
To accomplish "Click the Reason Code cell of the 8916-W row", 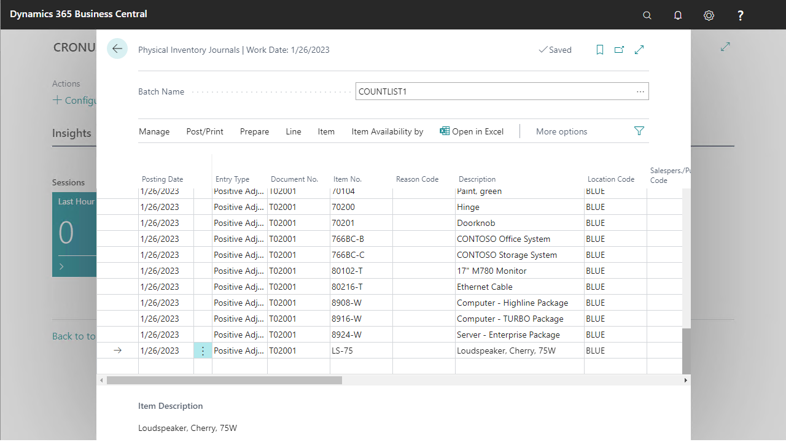I will tap(424, 319).
